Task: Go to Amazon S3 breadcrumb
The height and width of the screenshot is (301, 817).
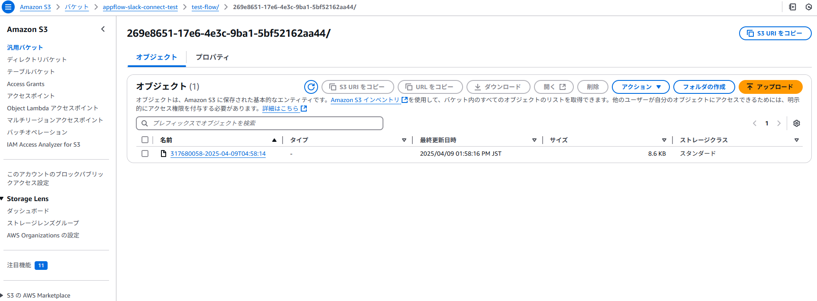Action: click(35, 7)
